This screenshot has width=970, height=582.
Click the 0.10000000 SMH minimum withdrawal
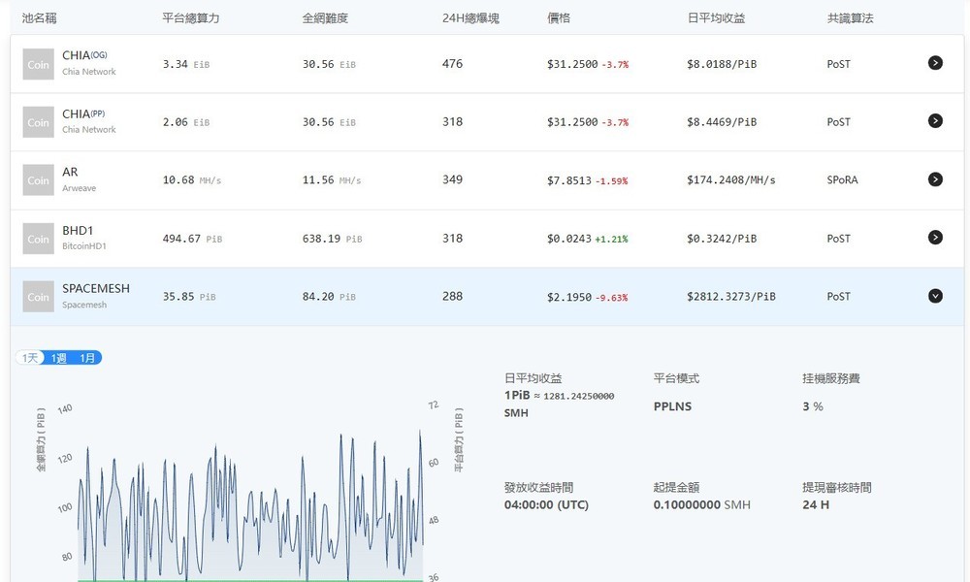click(702, 504)
